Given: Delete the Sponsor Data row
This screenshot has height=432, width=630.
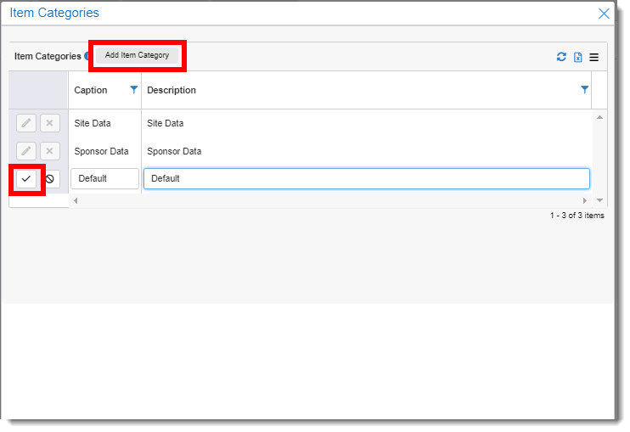Looking at the screenshot, I should pos(50,151).
